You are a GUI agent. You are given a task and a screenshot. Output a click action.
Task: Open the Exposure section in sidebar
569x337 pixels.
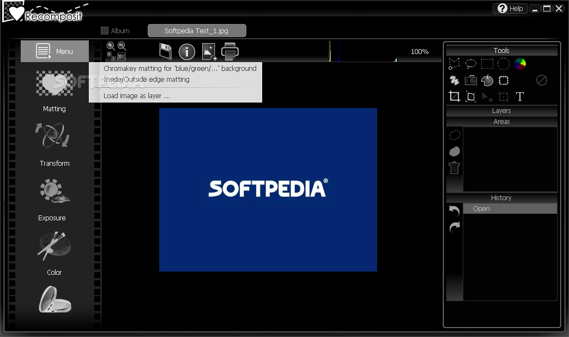[54, 200]
